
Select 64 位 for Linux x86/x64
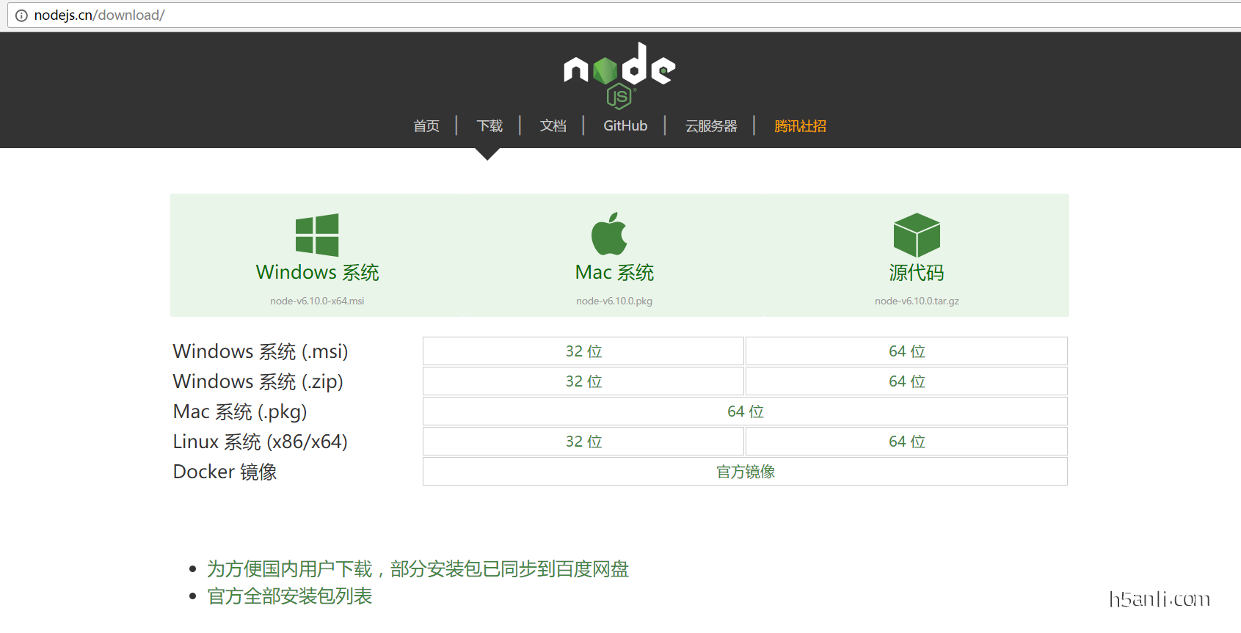[906, 442]
